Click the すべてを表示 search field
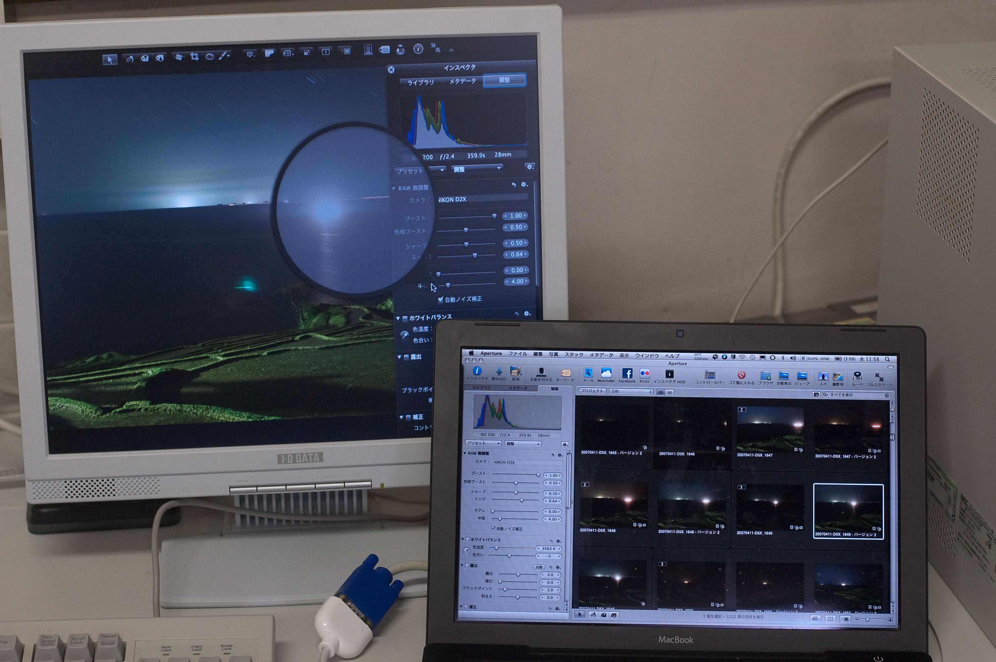 point(856,395)
